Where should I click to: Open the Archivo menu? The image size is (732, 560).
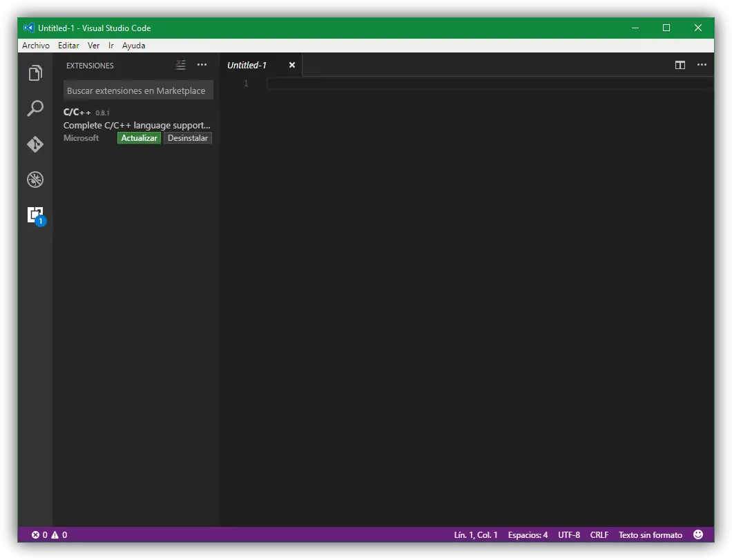[x=36, y=46]
